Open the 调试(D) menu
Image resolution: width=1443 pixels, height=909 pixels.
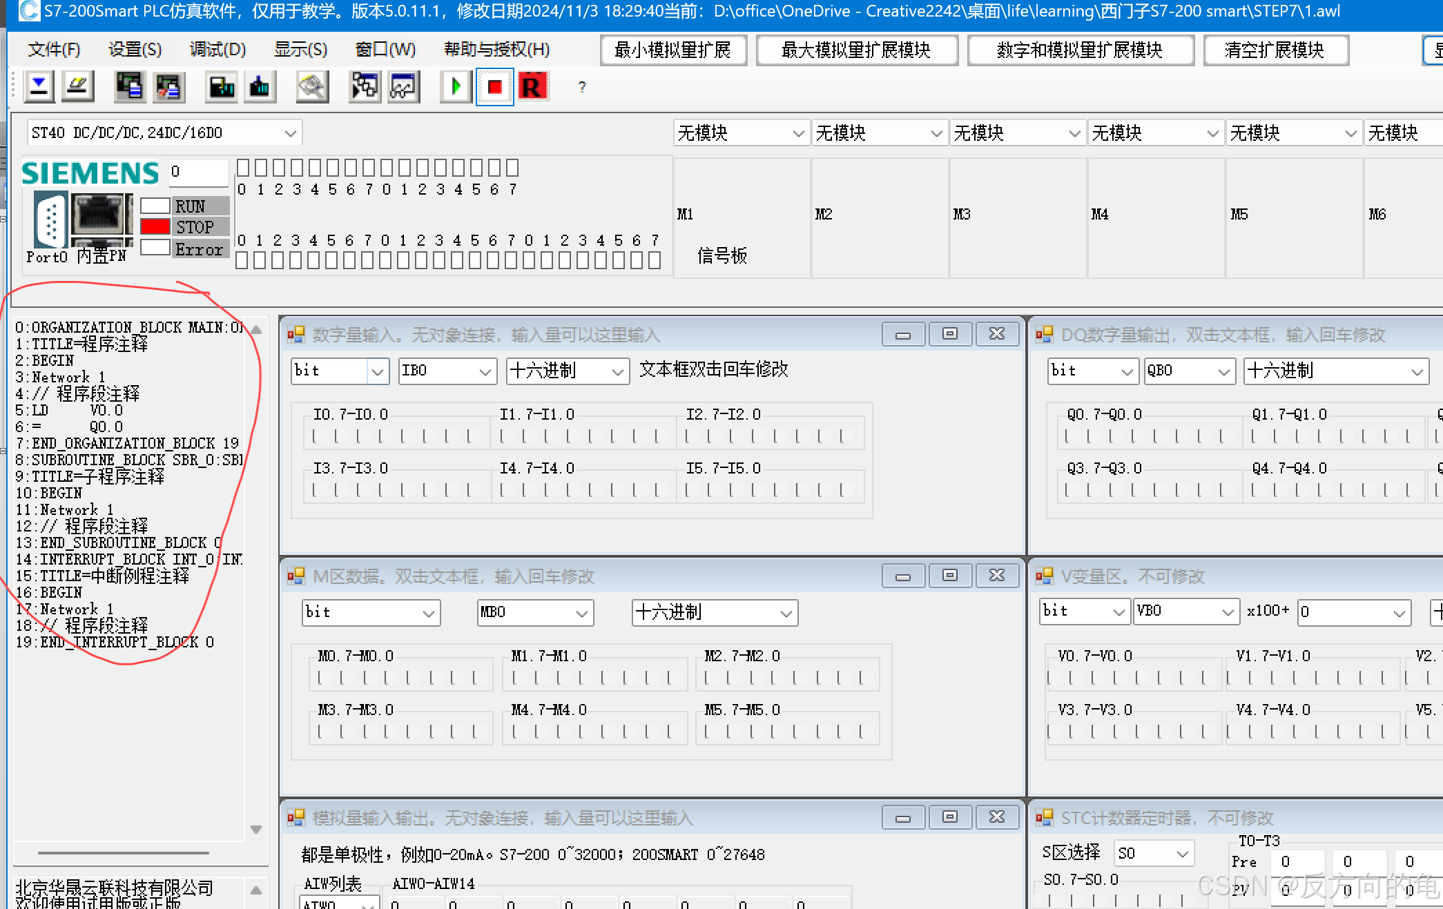217,50
